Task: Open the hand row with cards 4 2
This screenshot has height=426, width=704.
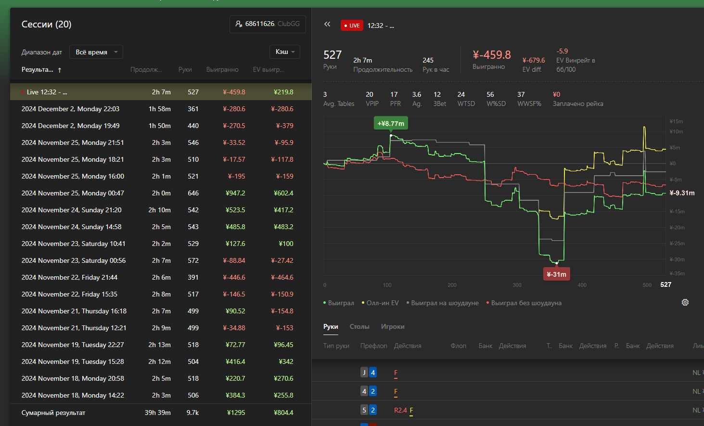Action: coord(508,391)
